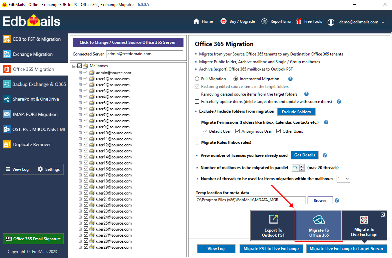The image size is (392, 258).
Task: Select the Full Migration radio button
Action: click(197, 79)
